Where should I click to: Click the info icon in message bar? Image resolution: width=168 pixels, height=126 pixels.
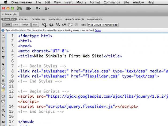(x=3, y=30)
